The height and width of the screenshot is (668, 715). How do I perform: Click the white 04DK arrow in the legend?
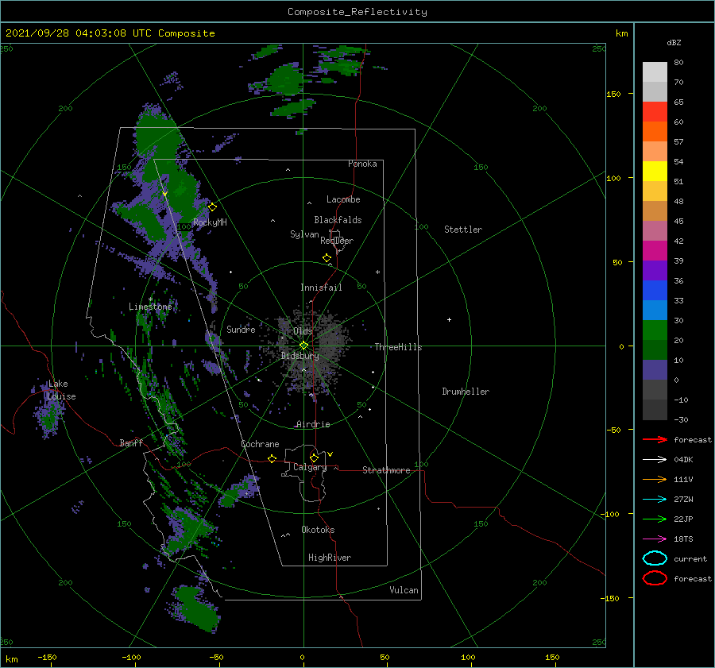click(655, 459)
